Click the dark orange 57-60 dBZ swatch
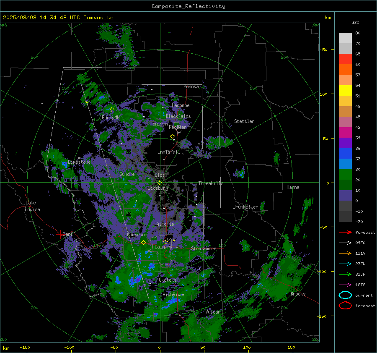Viewport: 377px width, 353px height. (x=345, y=70)
